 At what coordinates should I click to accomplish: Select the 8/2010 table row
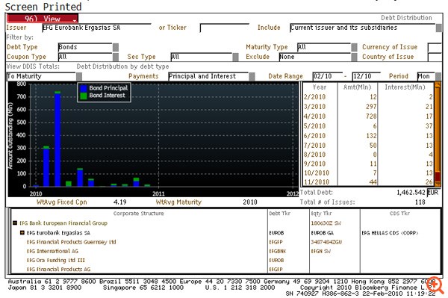(x=368, y=155)
